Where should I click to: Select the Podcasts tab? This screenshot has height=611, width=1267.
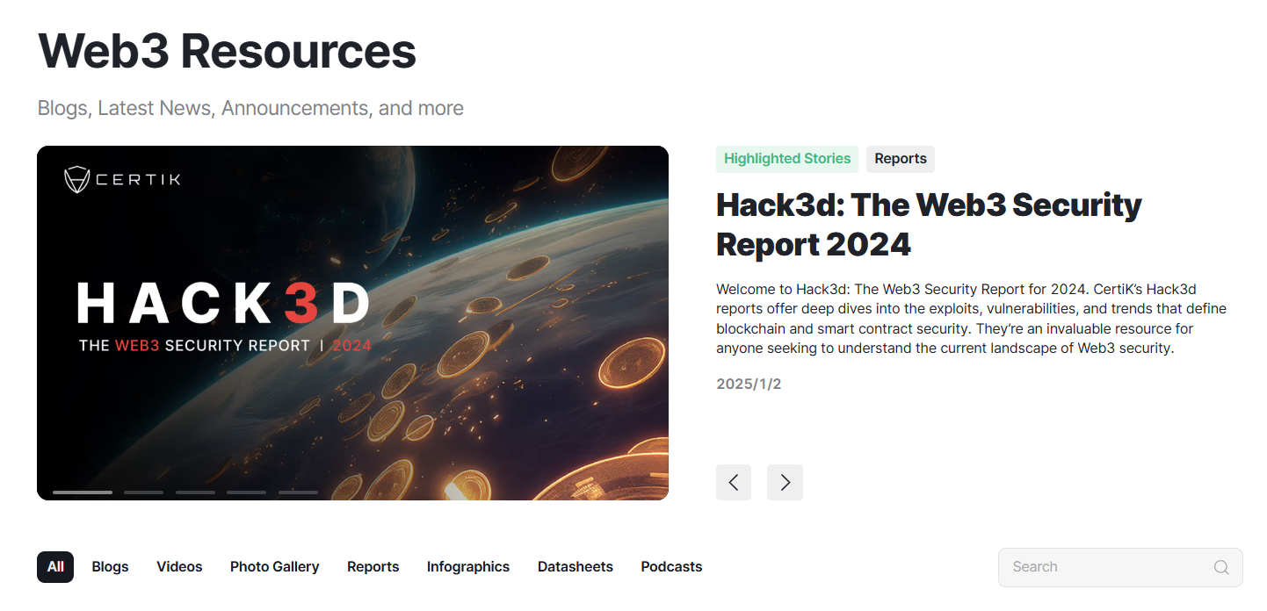(x=671, y=567)
